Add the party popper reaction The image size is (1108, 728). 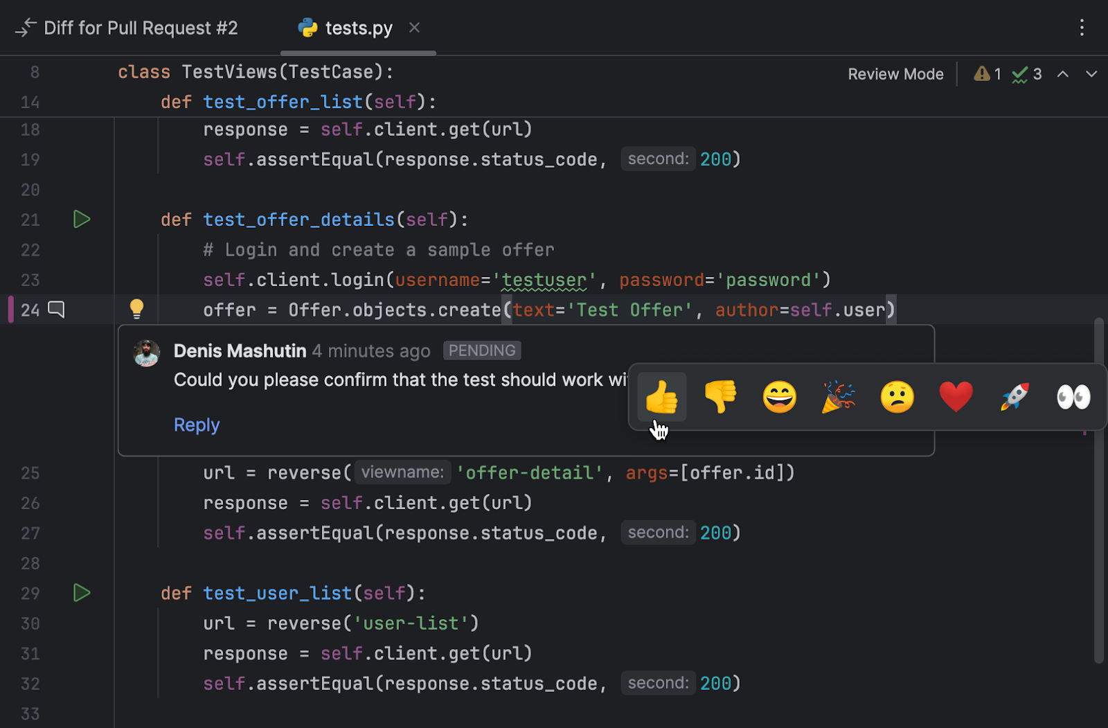click(838, 397)
